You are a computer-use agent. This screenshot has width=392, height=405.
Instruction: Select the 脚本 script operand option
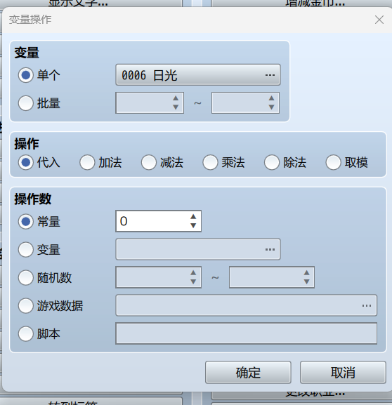(x=26, y=333)
